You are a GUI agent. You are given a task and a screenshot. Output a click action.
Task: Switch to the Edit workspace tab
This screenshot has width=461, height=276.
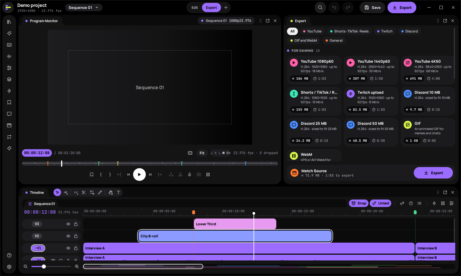point(195,7)
